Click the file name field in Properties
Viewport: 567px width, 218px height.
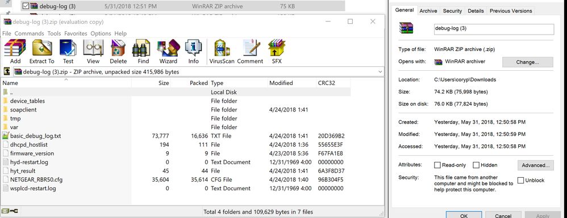pos(494,29)
